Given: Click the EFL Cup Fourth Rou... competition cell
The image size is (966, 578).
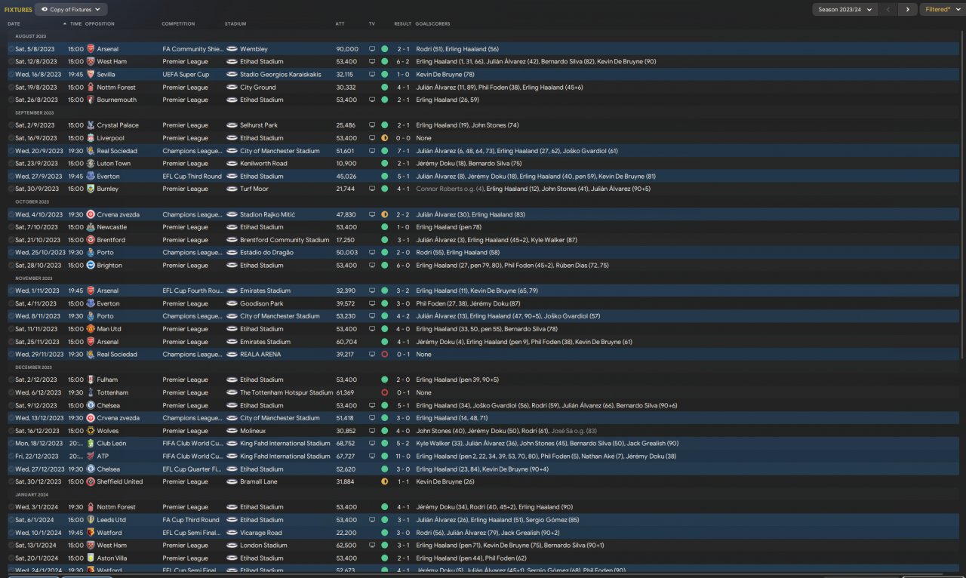Looking at the screenshot, I should click(x=192, y=291).
